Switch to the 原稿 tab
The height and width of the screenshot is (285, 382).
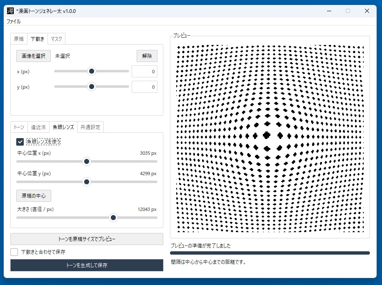[19, 39]
